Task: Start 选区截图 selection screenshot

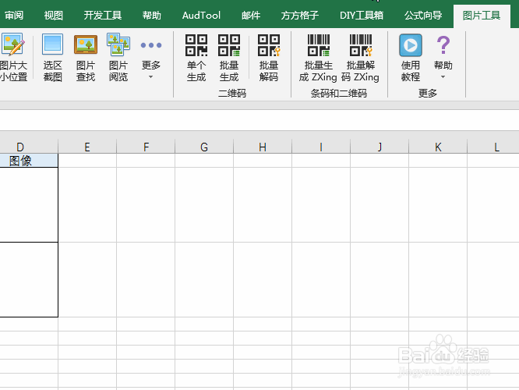Action: (53, 57)
